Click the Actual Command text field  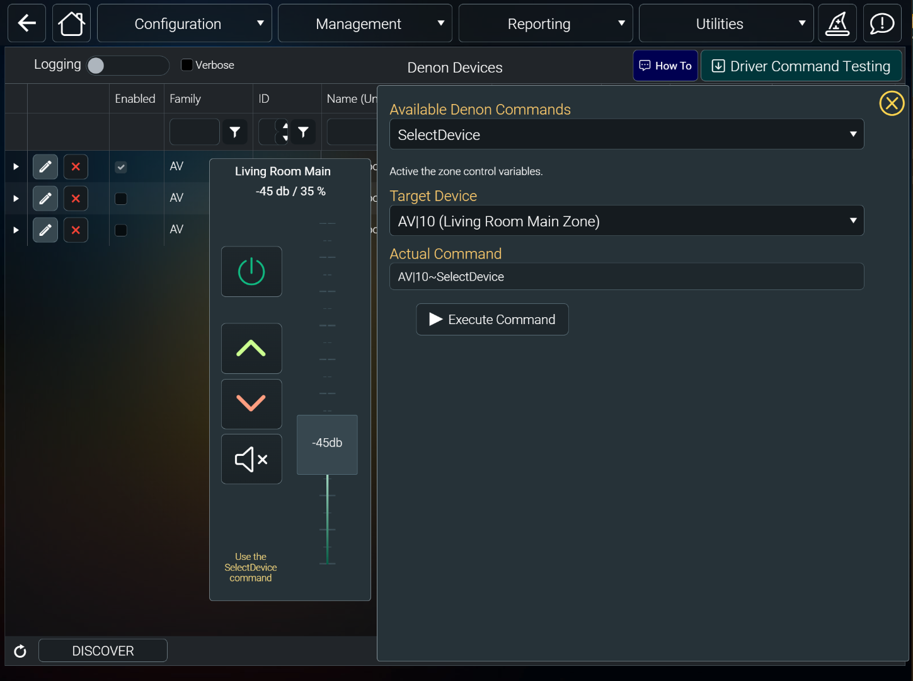626,276
